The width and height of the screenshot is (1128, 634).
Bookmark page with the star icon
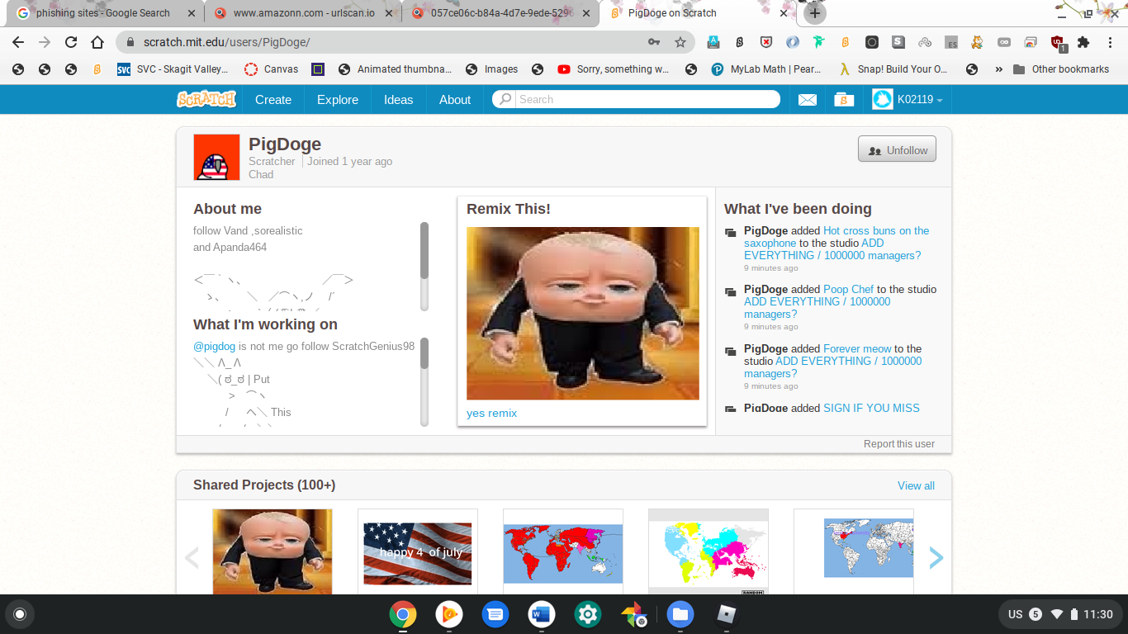[680, 42]
